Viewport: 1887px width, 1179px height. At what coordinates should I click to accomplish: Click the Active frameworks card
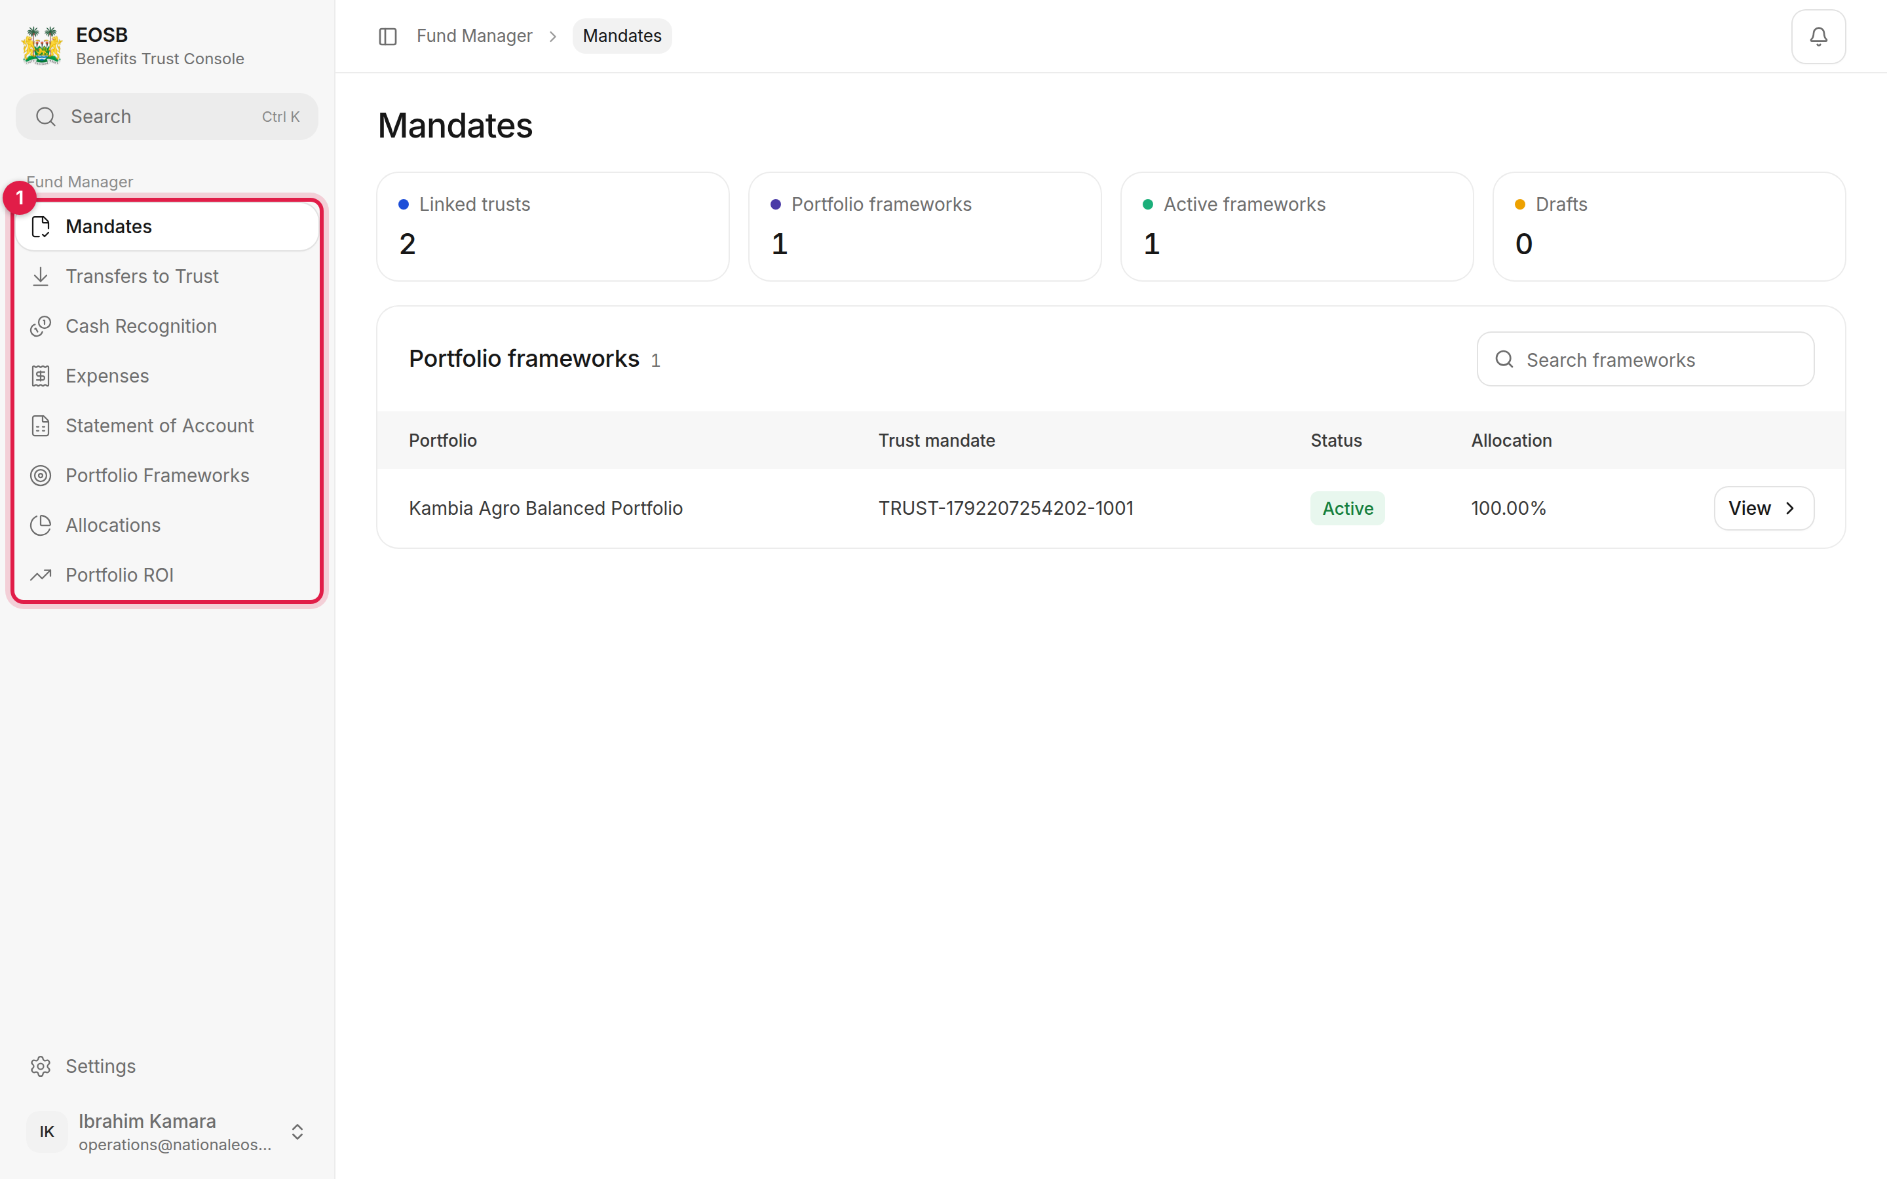[x=1297, y=226]
